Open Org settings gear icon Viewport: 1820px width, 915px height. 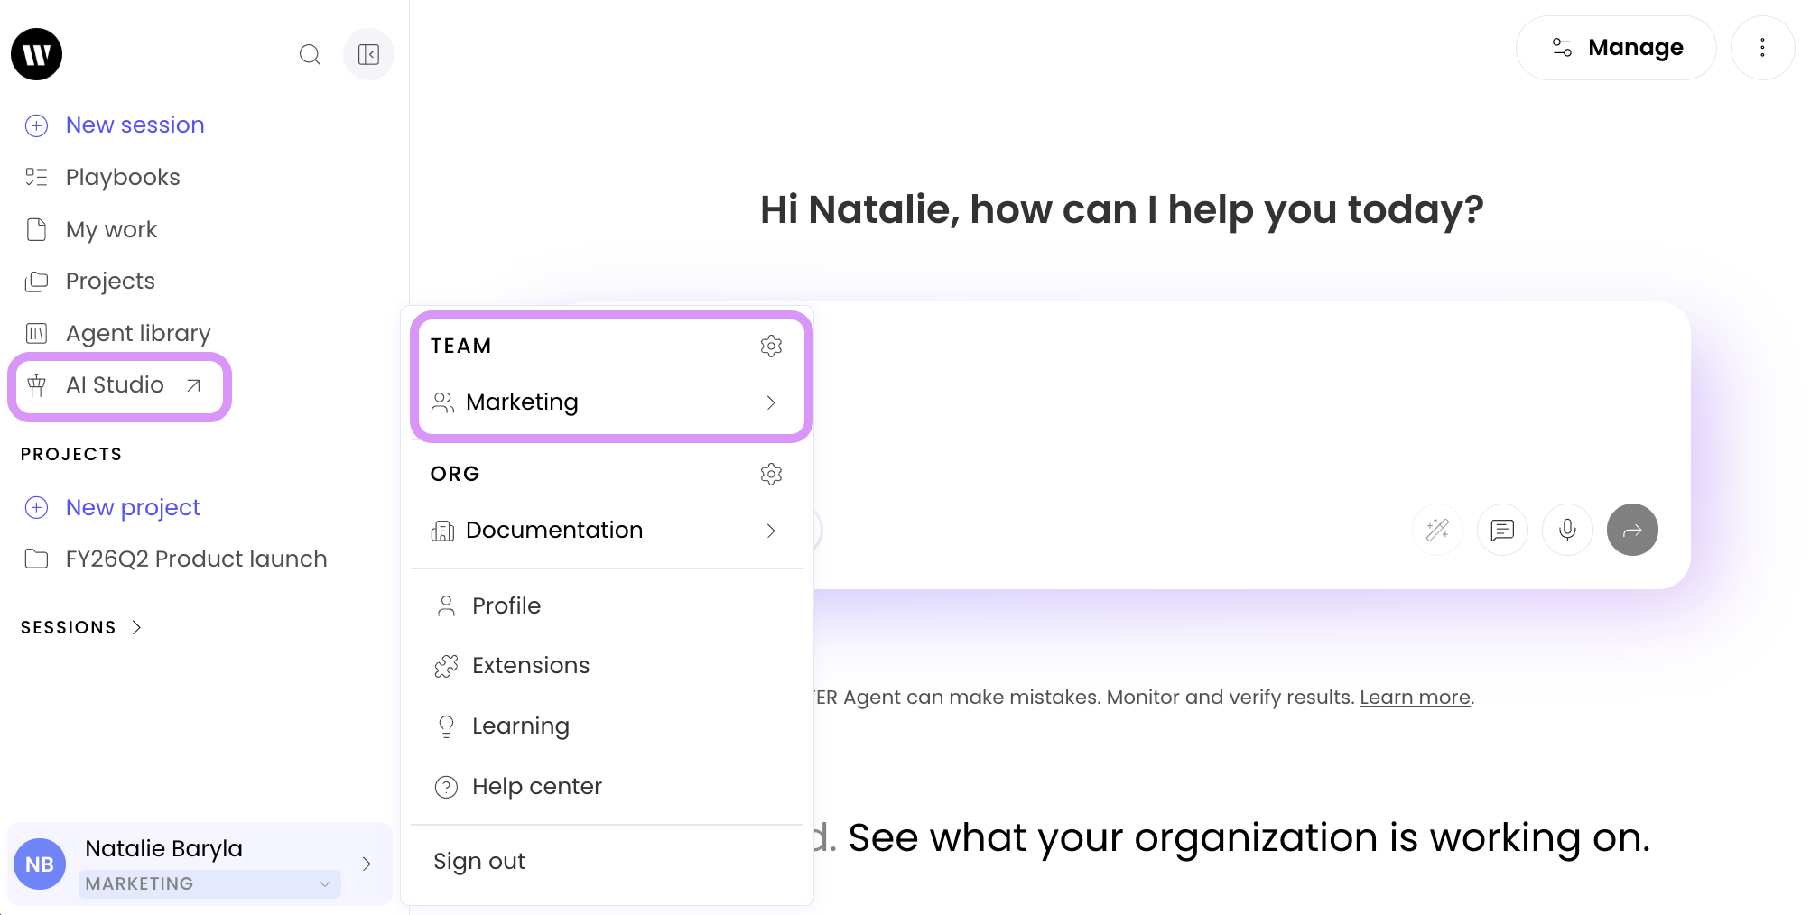point(771,475)
